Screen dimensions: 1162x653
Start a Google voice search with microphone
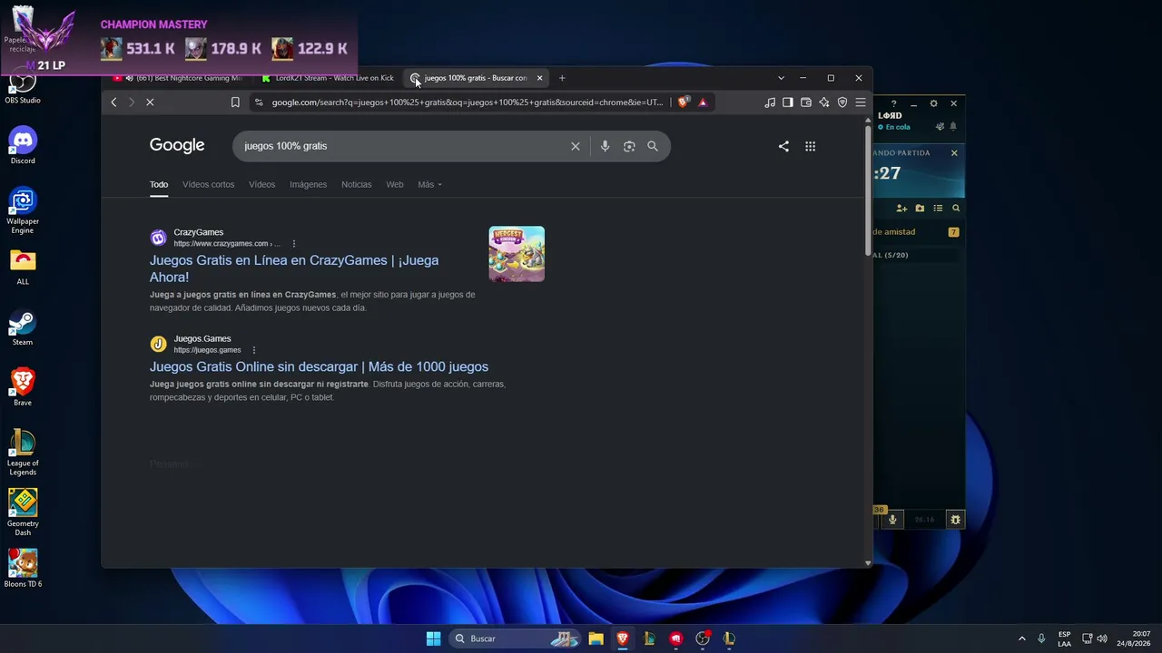pos(605,146)
